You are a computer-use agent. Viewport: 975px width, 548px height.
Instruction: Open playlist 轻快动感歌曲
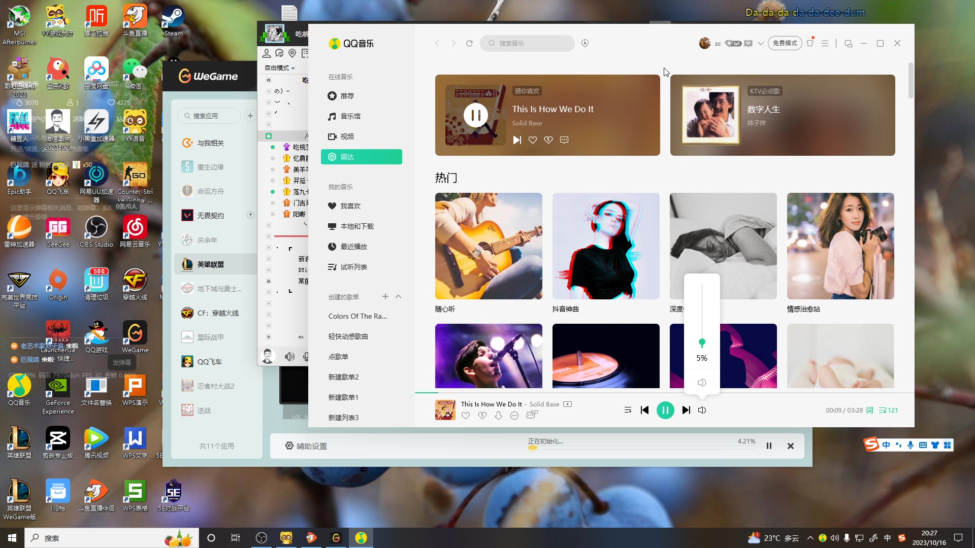click(x=348, y=336)
